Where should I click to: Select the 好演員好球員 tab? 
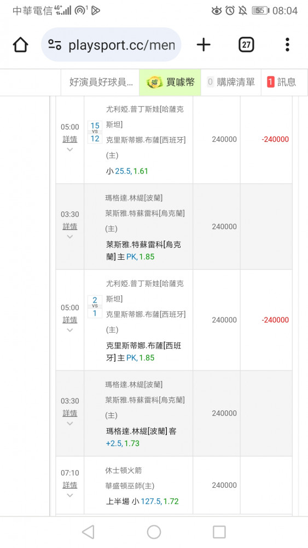[x=101, y=83]
